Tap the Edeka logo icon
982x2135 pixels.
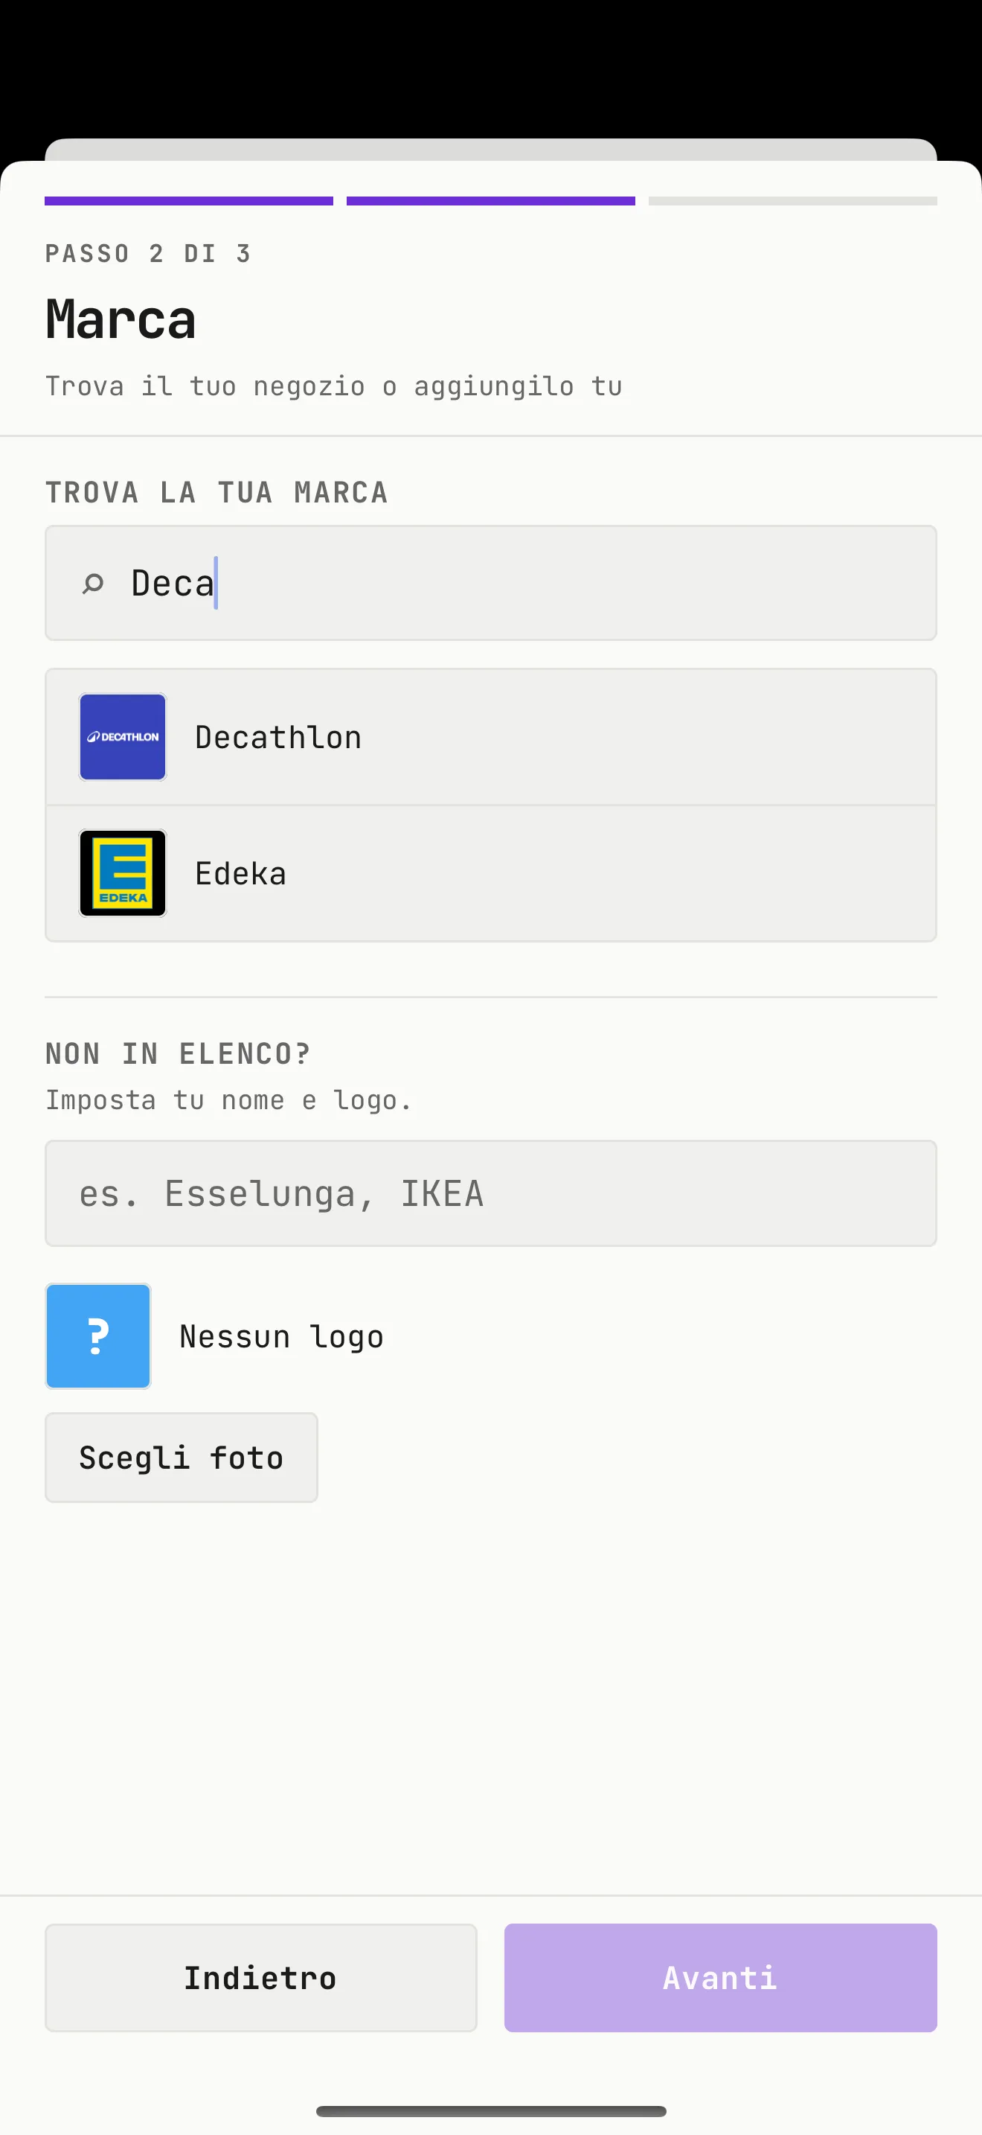[x=123, y=872]
